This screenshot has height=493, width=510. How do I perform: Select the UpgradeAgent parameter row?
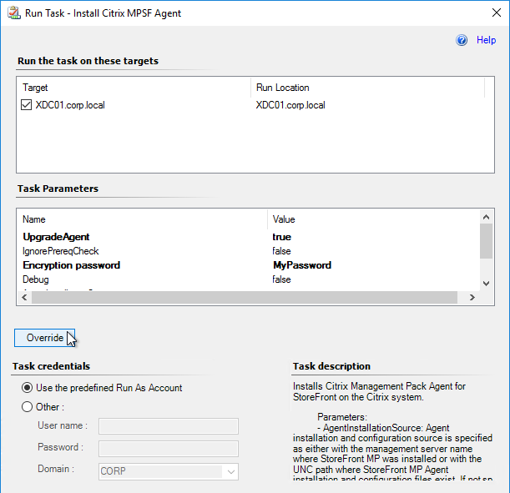tap(249, 237)
